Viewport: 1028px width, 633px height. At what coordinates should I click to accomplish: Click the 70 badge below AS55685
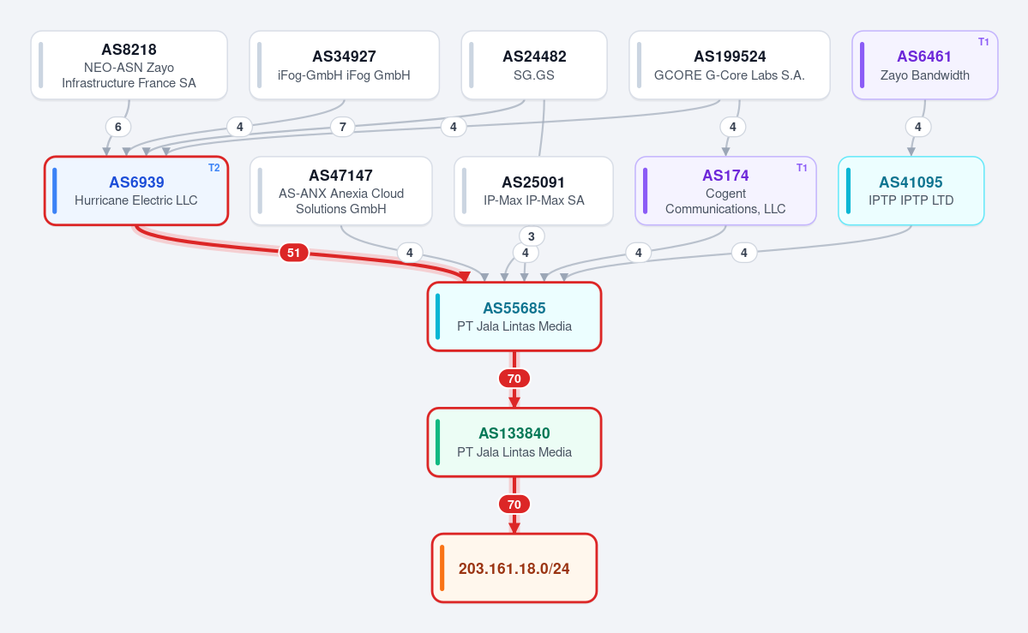(x=514, y=379)
